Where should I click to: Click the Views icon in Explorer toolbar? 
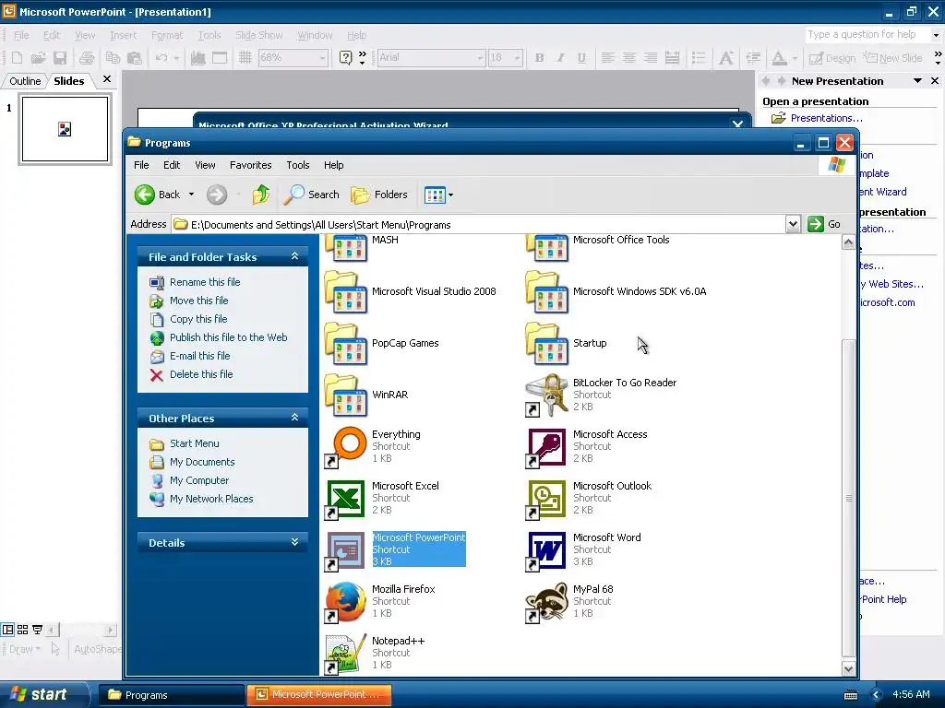click(x=435, y=195)
